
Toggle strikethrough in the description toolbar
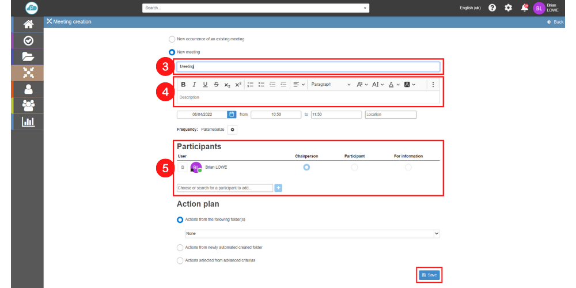216,85
